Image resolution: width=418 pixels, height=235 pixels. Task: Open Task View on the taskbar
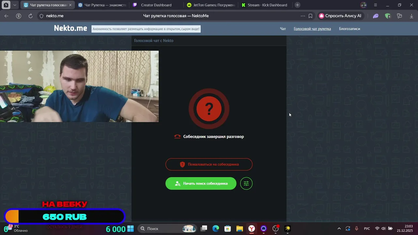tap(204, 228)
